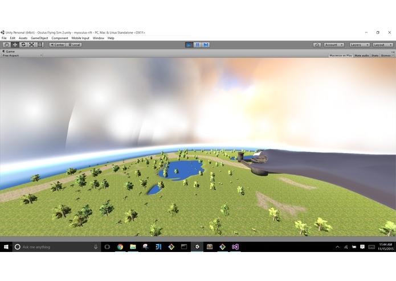This screenshot has width=396, height=281.
Task: Open the touch keyboard tray icon
Action: click(x=371, y=247)
